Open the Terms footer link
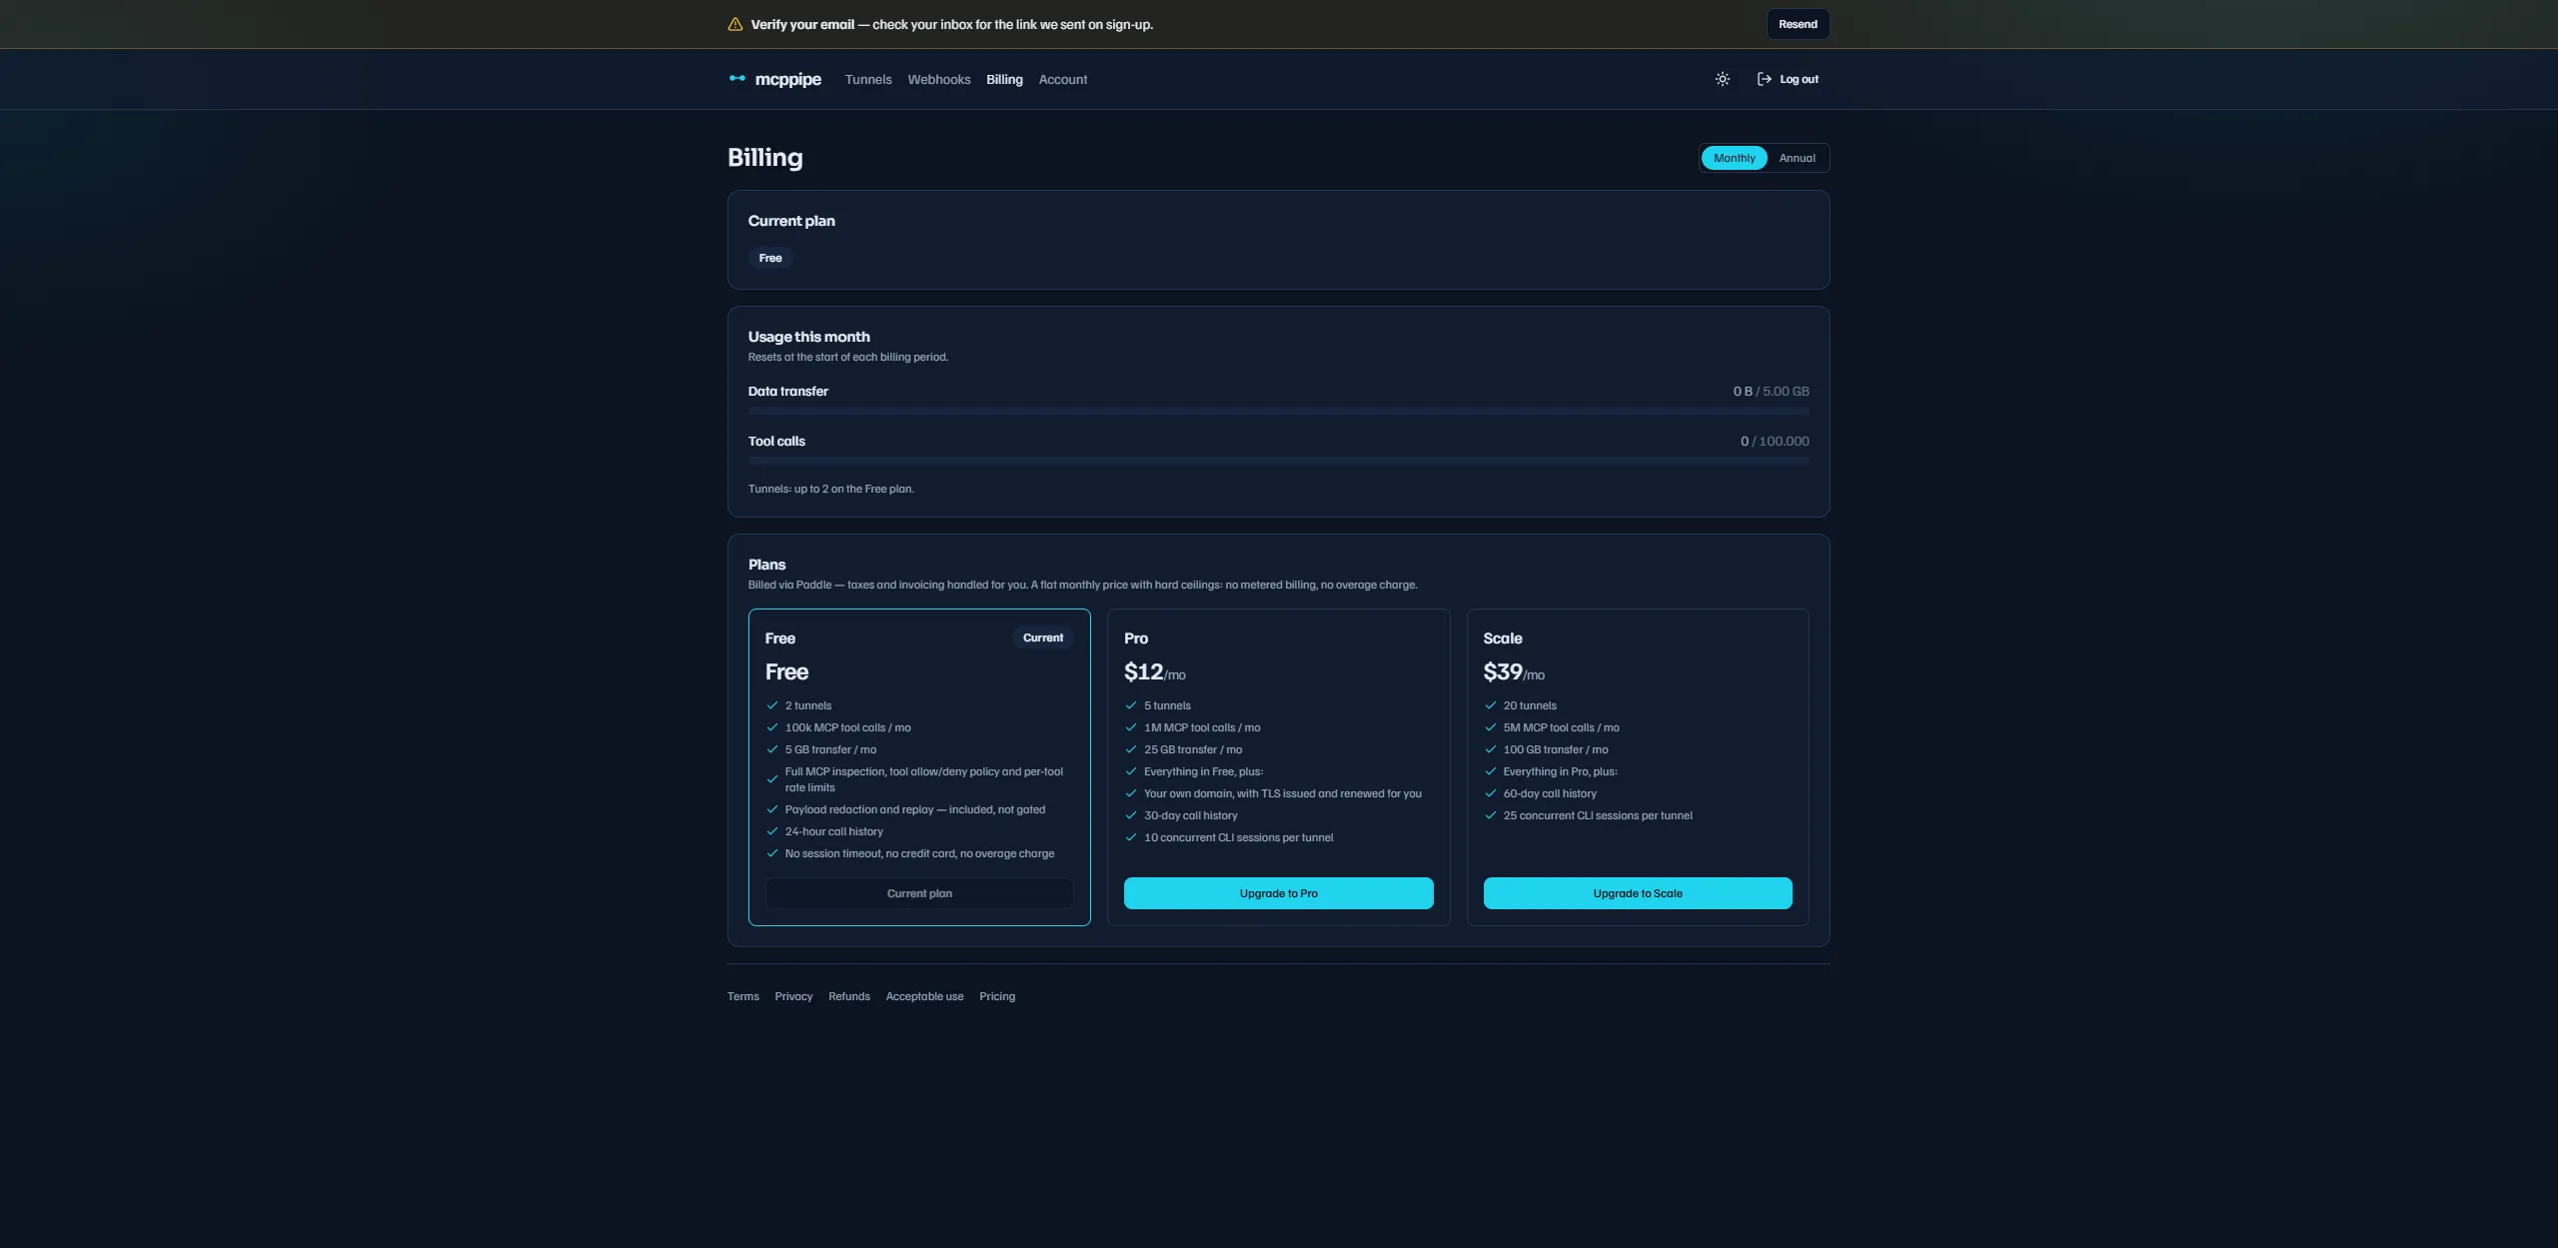The height and width of the screenshot is (1248, 2558). [x=743, y=996]
